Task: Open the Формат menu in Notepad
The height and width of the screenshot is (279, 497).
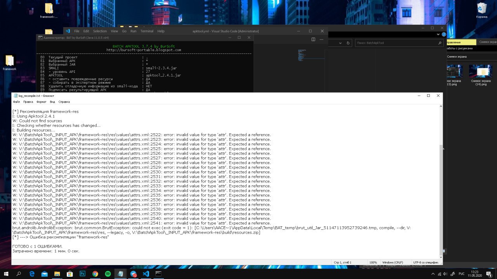Action: click(41, 102)
